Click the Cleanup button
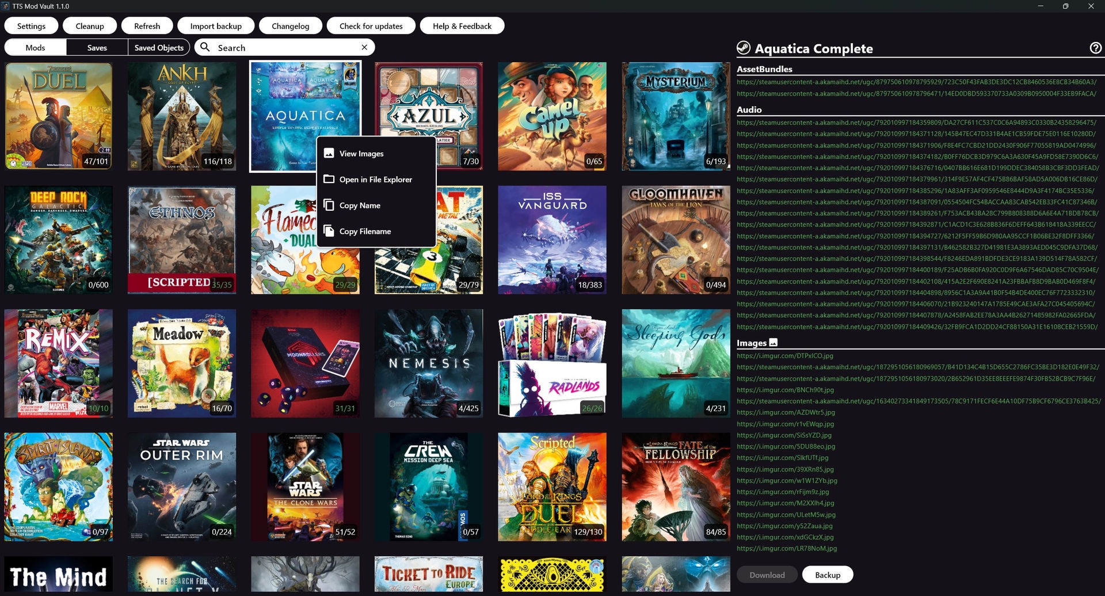Screen dimensions: 1105x596 pos(90,26)
